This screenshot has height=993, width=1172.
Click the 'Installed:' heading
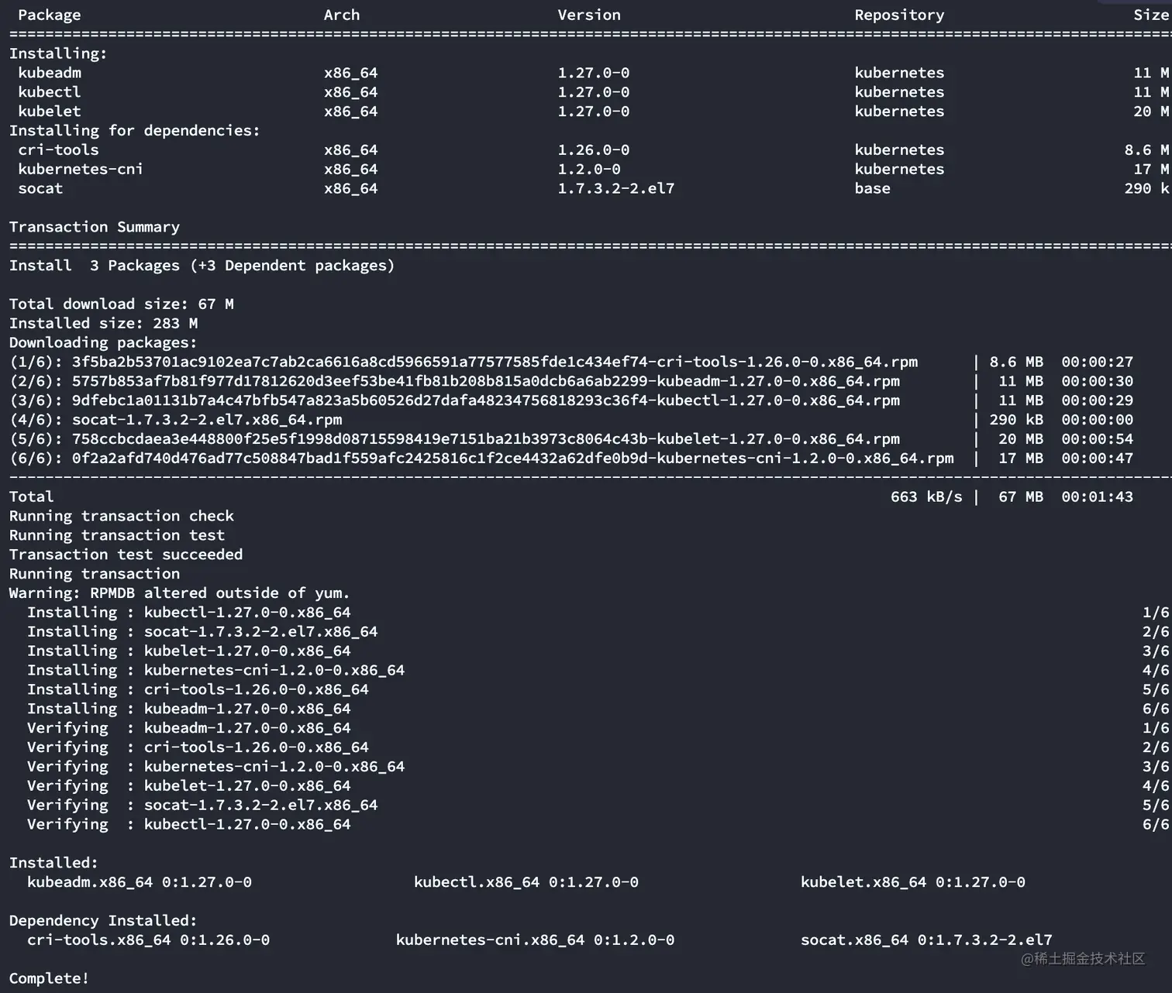point(53,864)
